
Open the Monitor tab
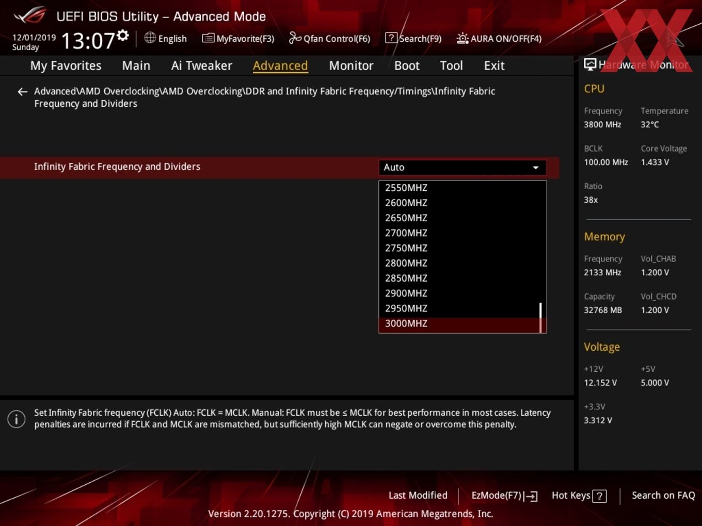coord(351,65)
